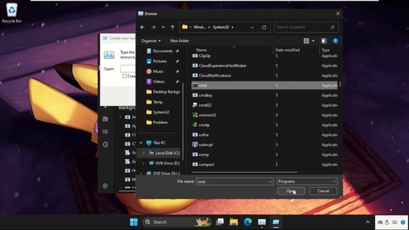Select the CloudNotifications file
The width and height of the screenshot is (409, 230).
point(215,75)
